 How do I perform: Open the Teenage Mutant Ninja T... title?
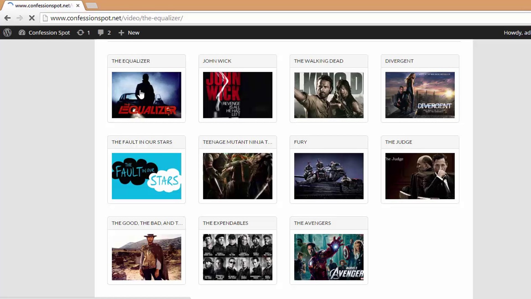(x=237, y=142)
